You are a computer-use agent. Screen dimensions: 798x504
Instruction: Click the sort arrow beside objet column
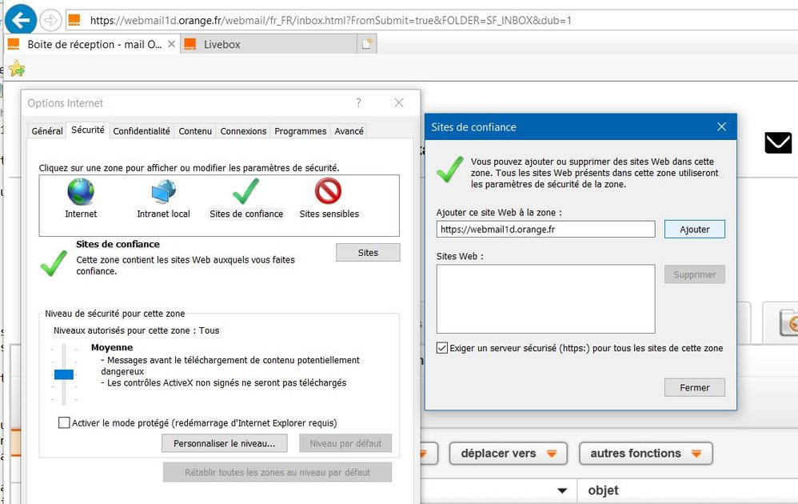(x=562, y=490)
